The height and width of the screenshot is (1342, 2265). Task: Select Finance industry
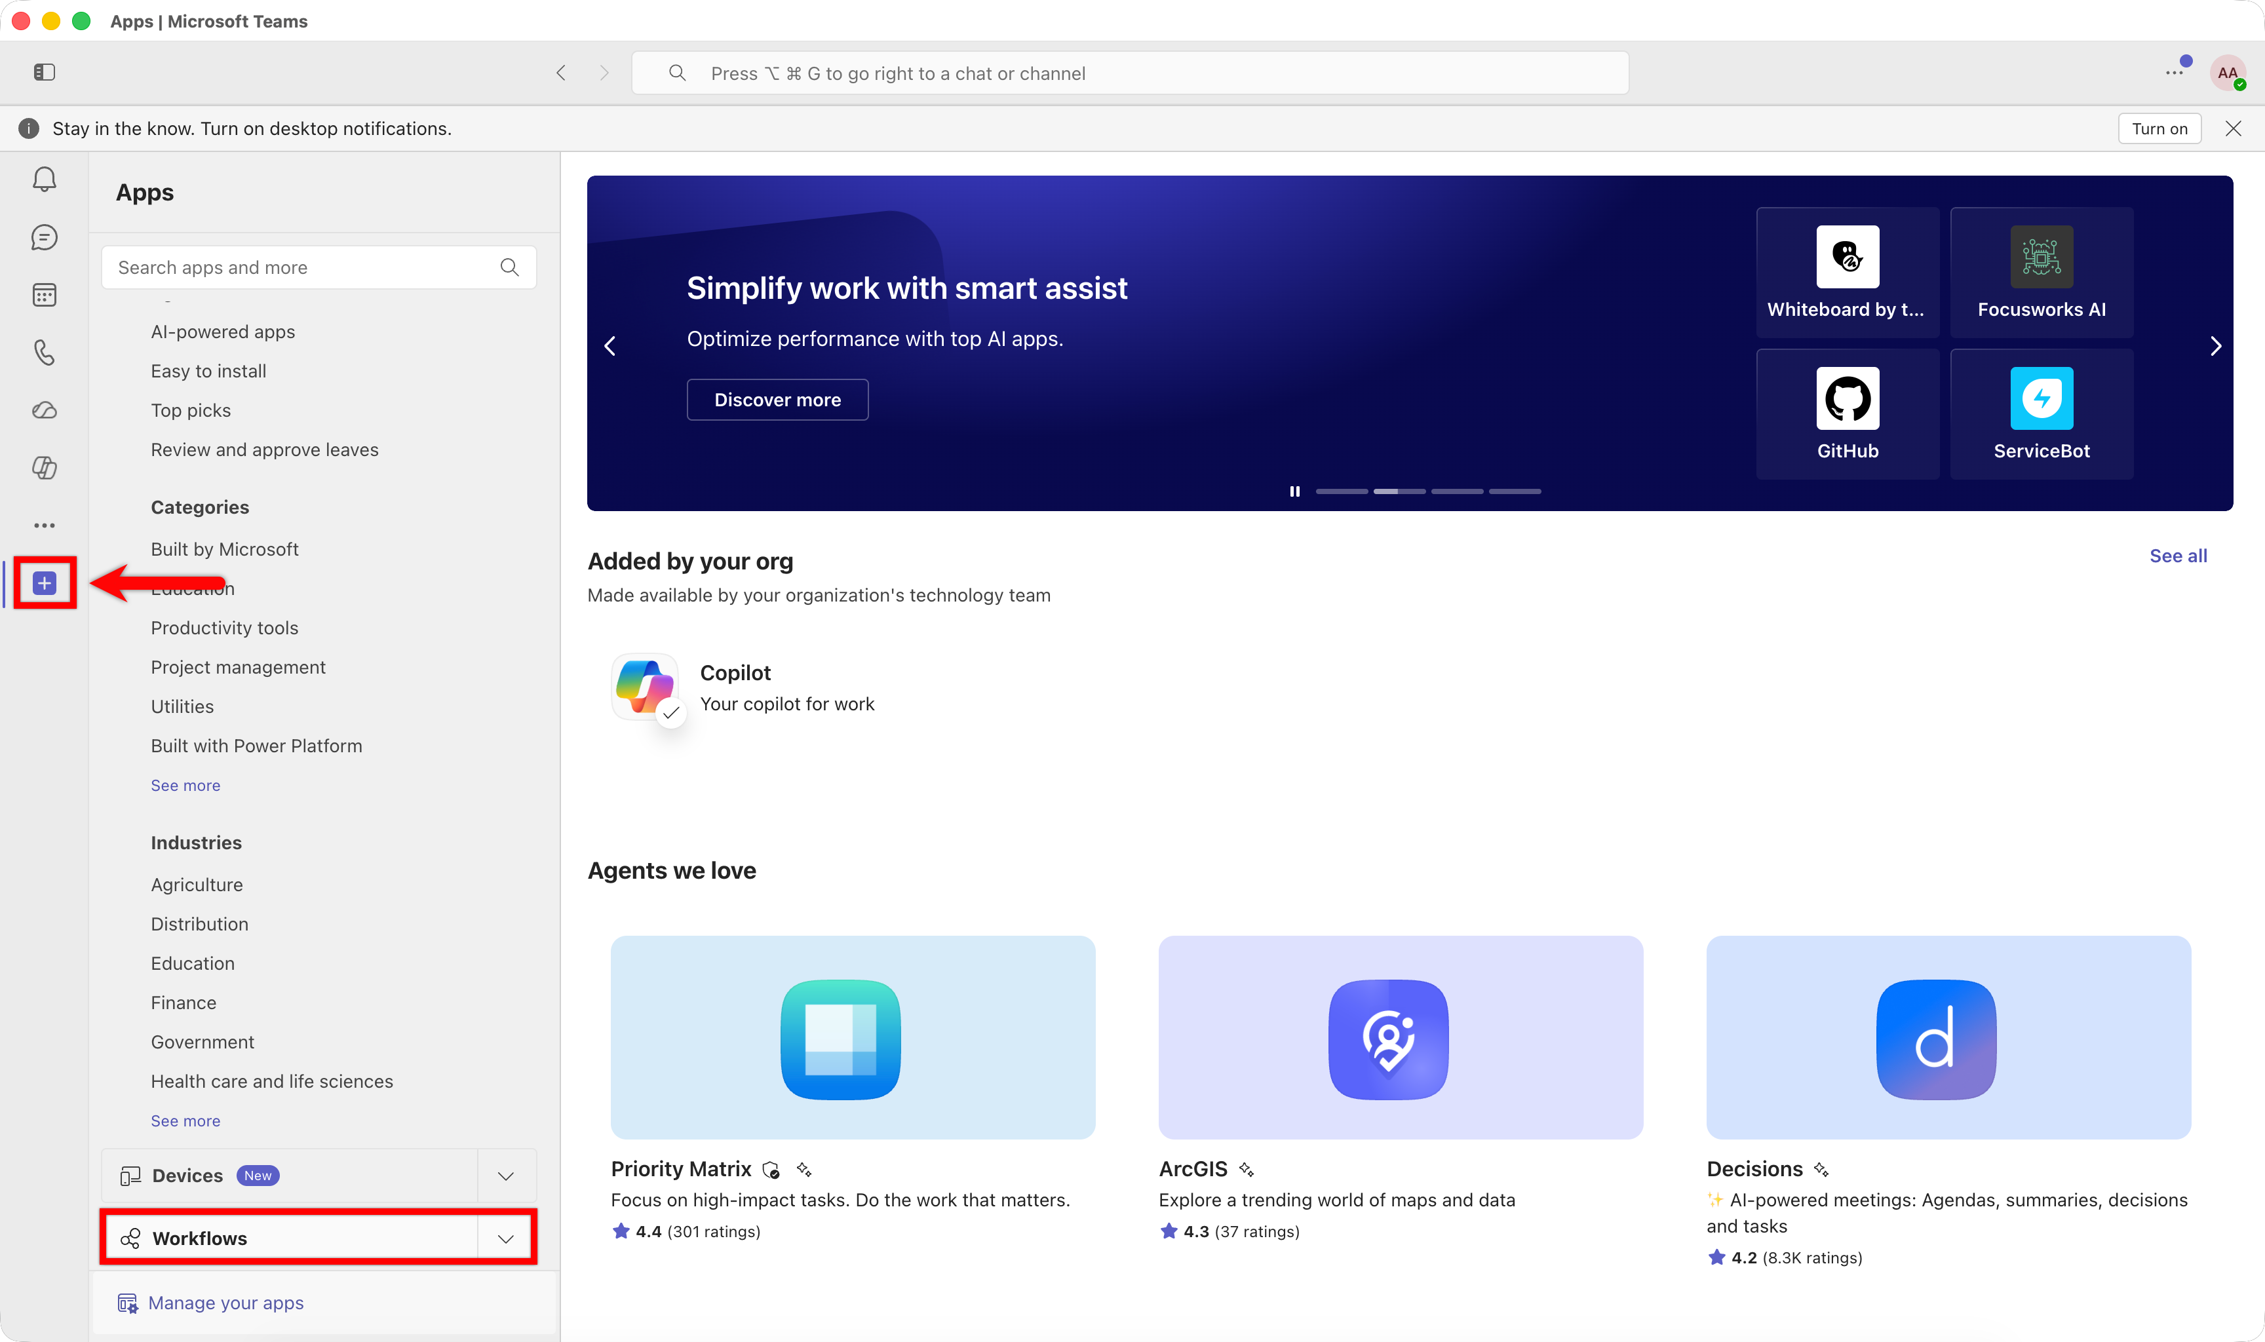point(184,1003)
